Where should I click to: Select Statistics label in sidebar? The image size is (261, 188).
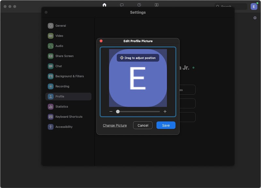click(x=62, y=107)
